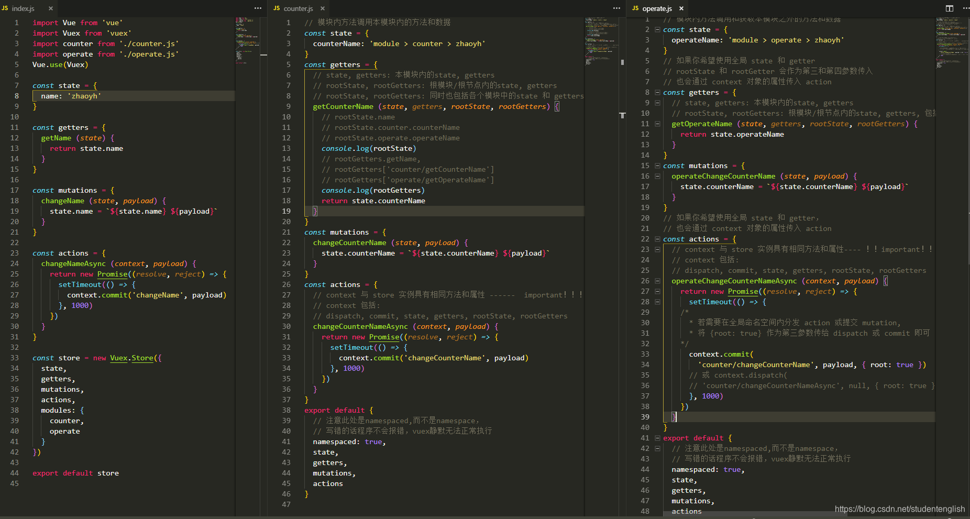The height and width of the screenshot is (519, 970).
Task: Click the operateName value line in operate.js
Action: [x=757, y=40]
